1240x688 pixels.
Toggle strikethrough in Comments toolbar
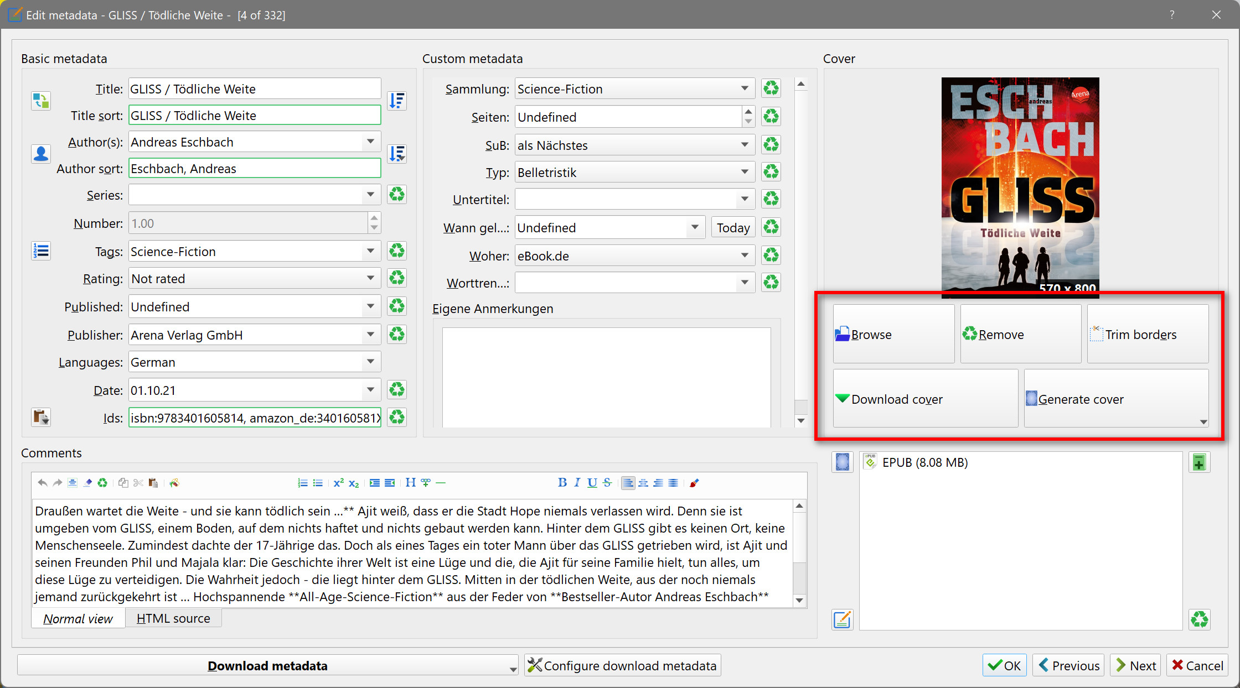(607, 483)
